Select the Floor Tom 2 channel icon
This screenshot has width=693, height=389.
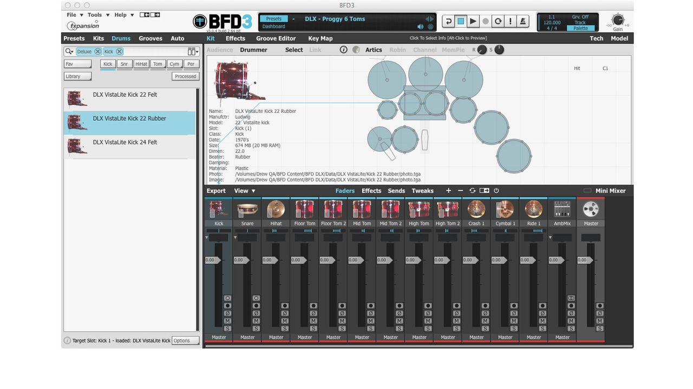334,209
